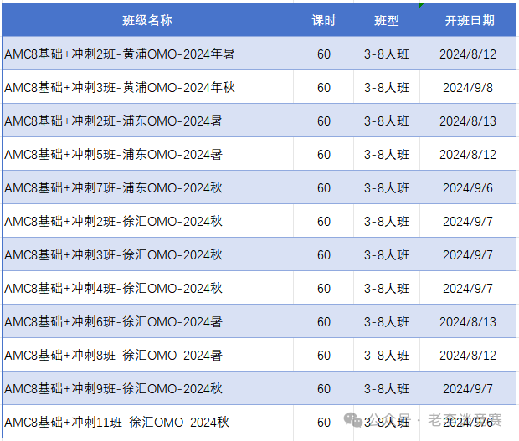Click date 2024/8/12 in 浦东 5班 row
Viewport: 519px width, 441px height.
coord(468,155)
